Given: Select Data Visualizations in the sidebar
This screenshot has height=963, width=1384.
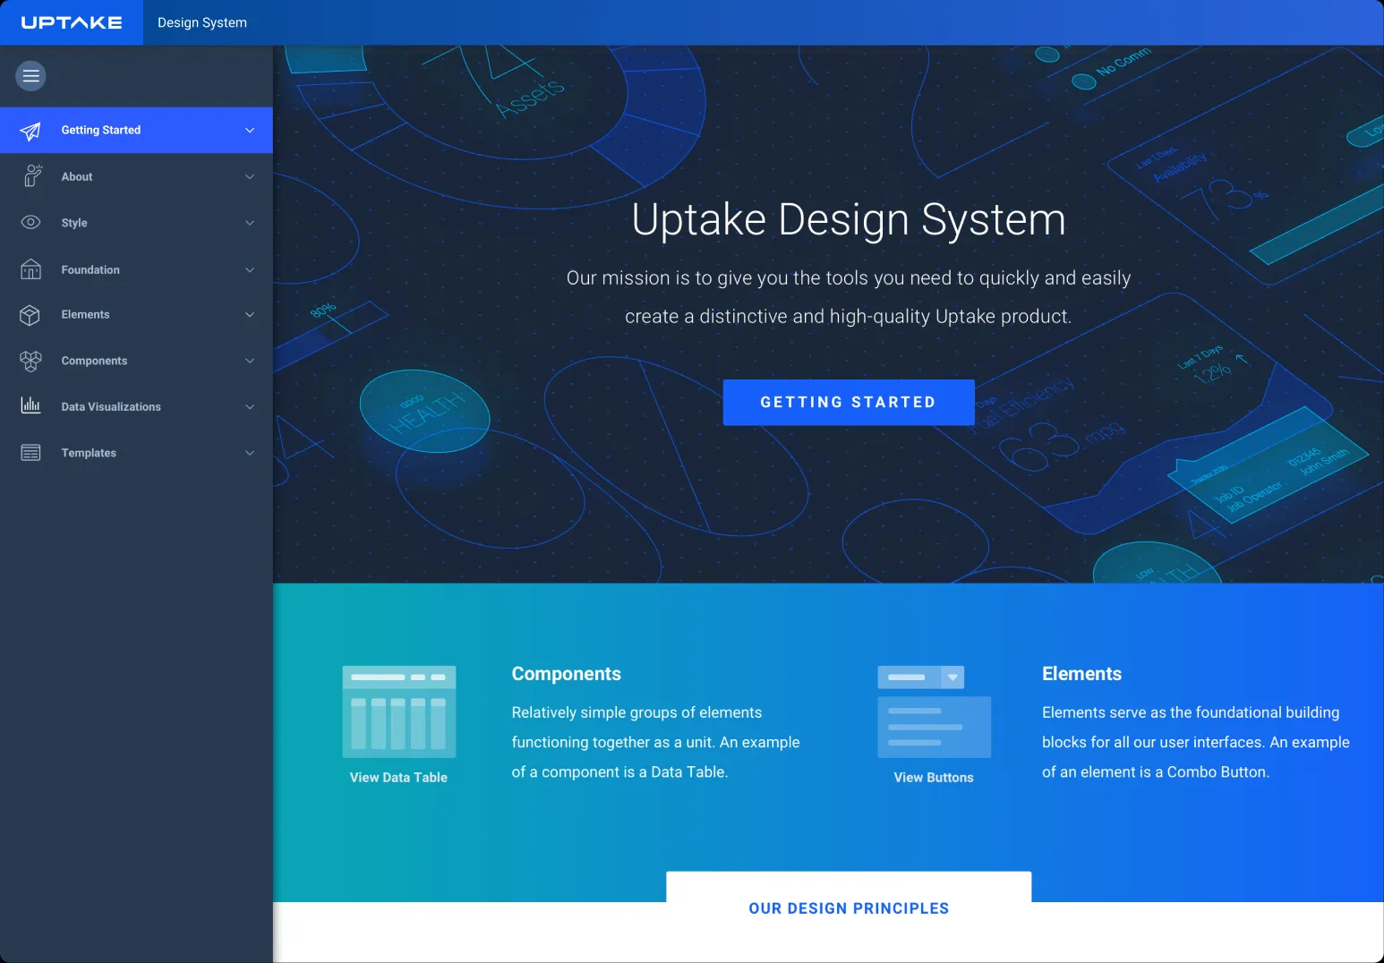Looking at the screenshot, I should [x=111, y=407].
